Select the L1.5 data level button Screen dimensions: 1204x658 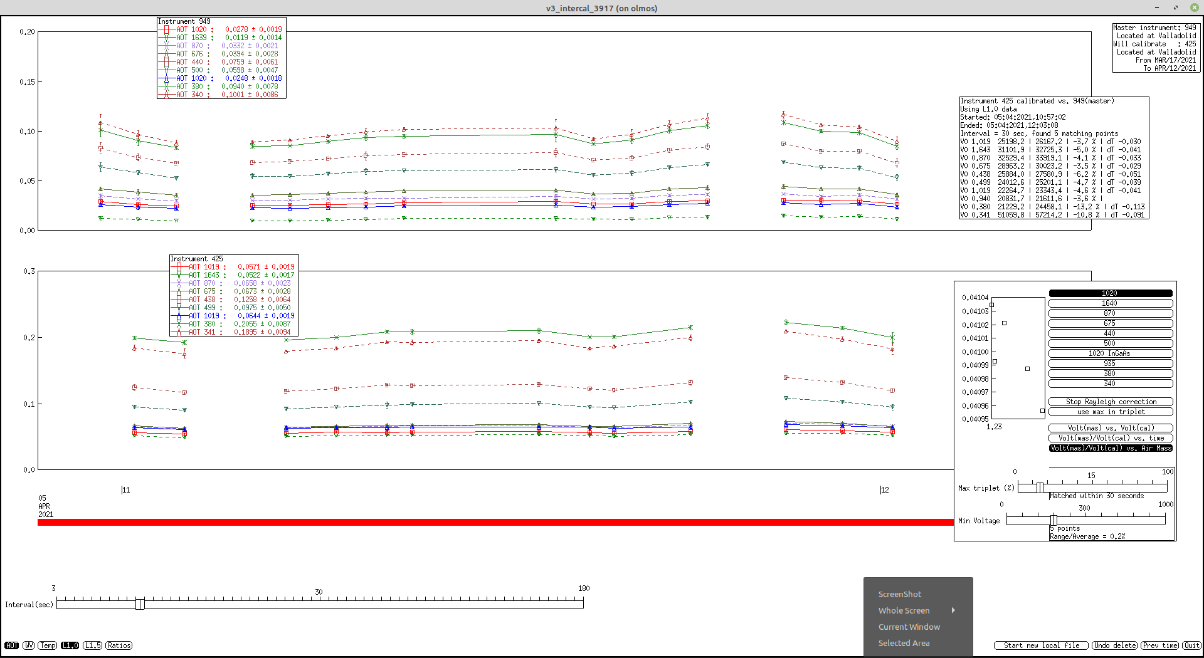coord(92,645)
